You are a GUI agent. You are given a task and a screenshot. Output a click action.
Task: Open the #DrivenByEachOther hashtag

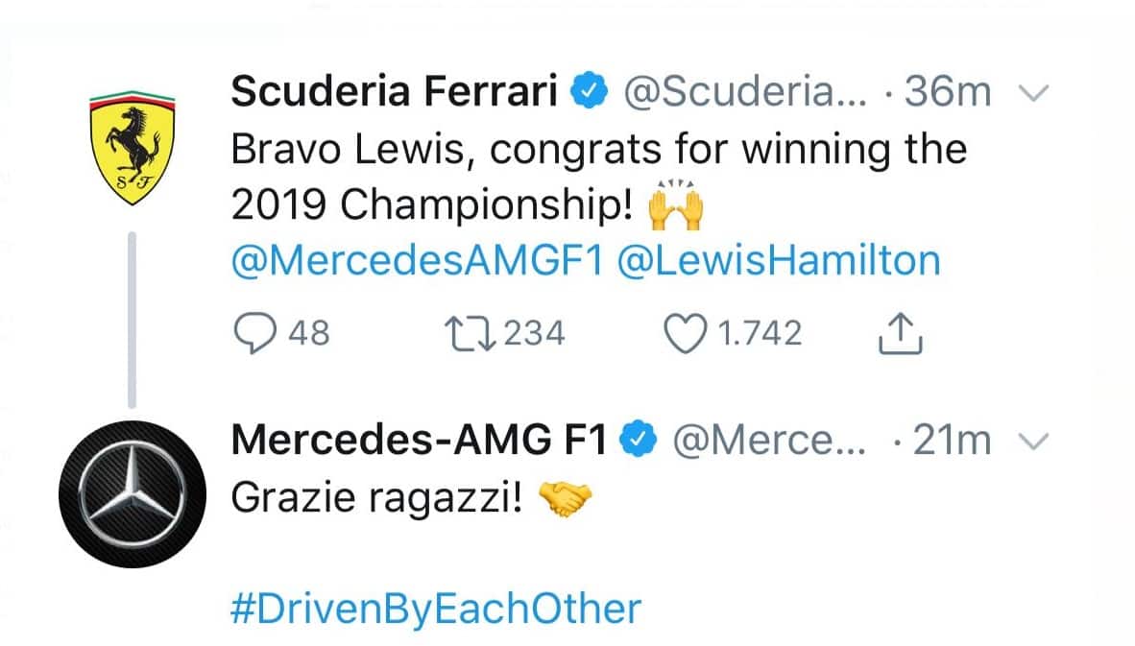[x=436, y=609]
